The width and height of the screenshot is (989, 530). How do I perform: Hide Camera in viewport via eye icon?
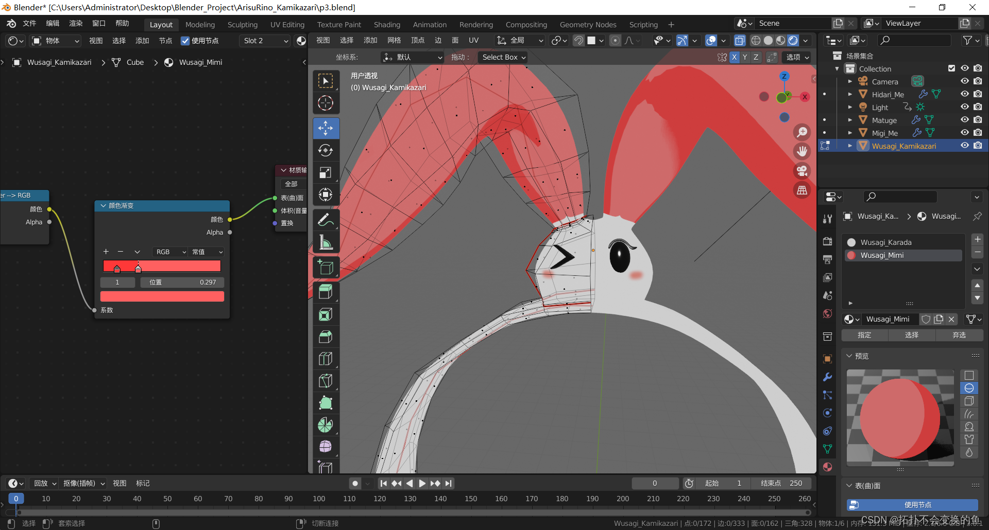(x=964, y=81)
